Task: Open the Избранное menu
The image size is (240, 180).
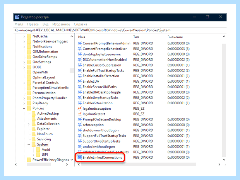Action: point(61,24)
